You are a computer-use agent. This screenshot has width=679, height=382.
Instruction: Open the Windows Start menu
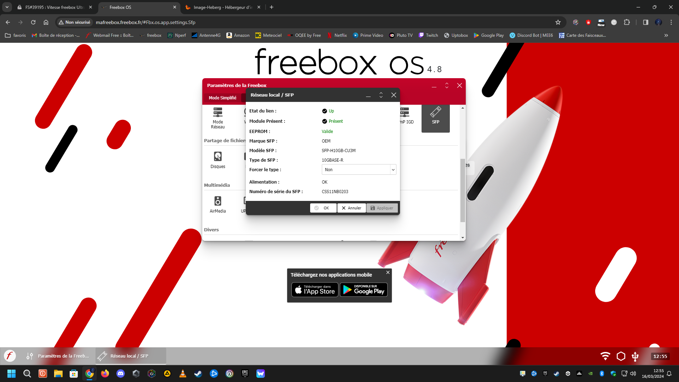click(11, 374)
